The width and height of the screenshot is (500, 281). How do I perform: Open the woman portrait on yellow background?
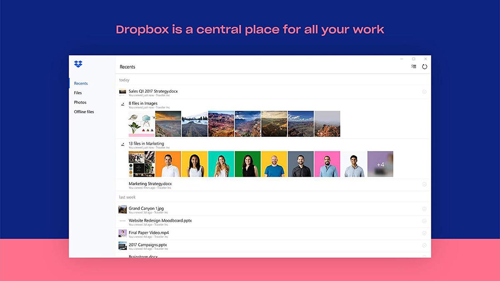(195, 164)
